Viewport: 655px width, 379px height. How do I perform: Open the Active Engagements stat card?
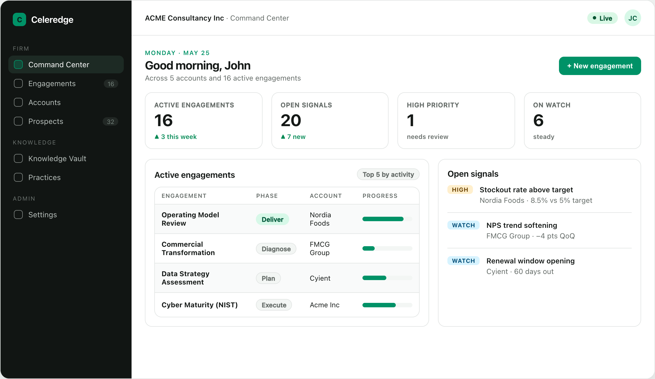[204, 121]
